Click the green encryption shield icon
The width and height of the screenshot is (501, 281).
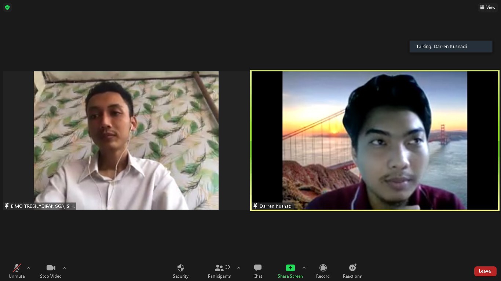pos(7,7)
